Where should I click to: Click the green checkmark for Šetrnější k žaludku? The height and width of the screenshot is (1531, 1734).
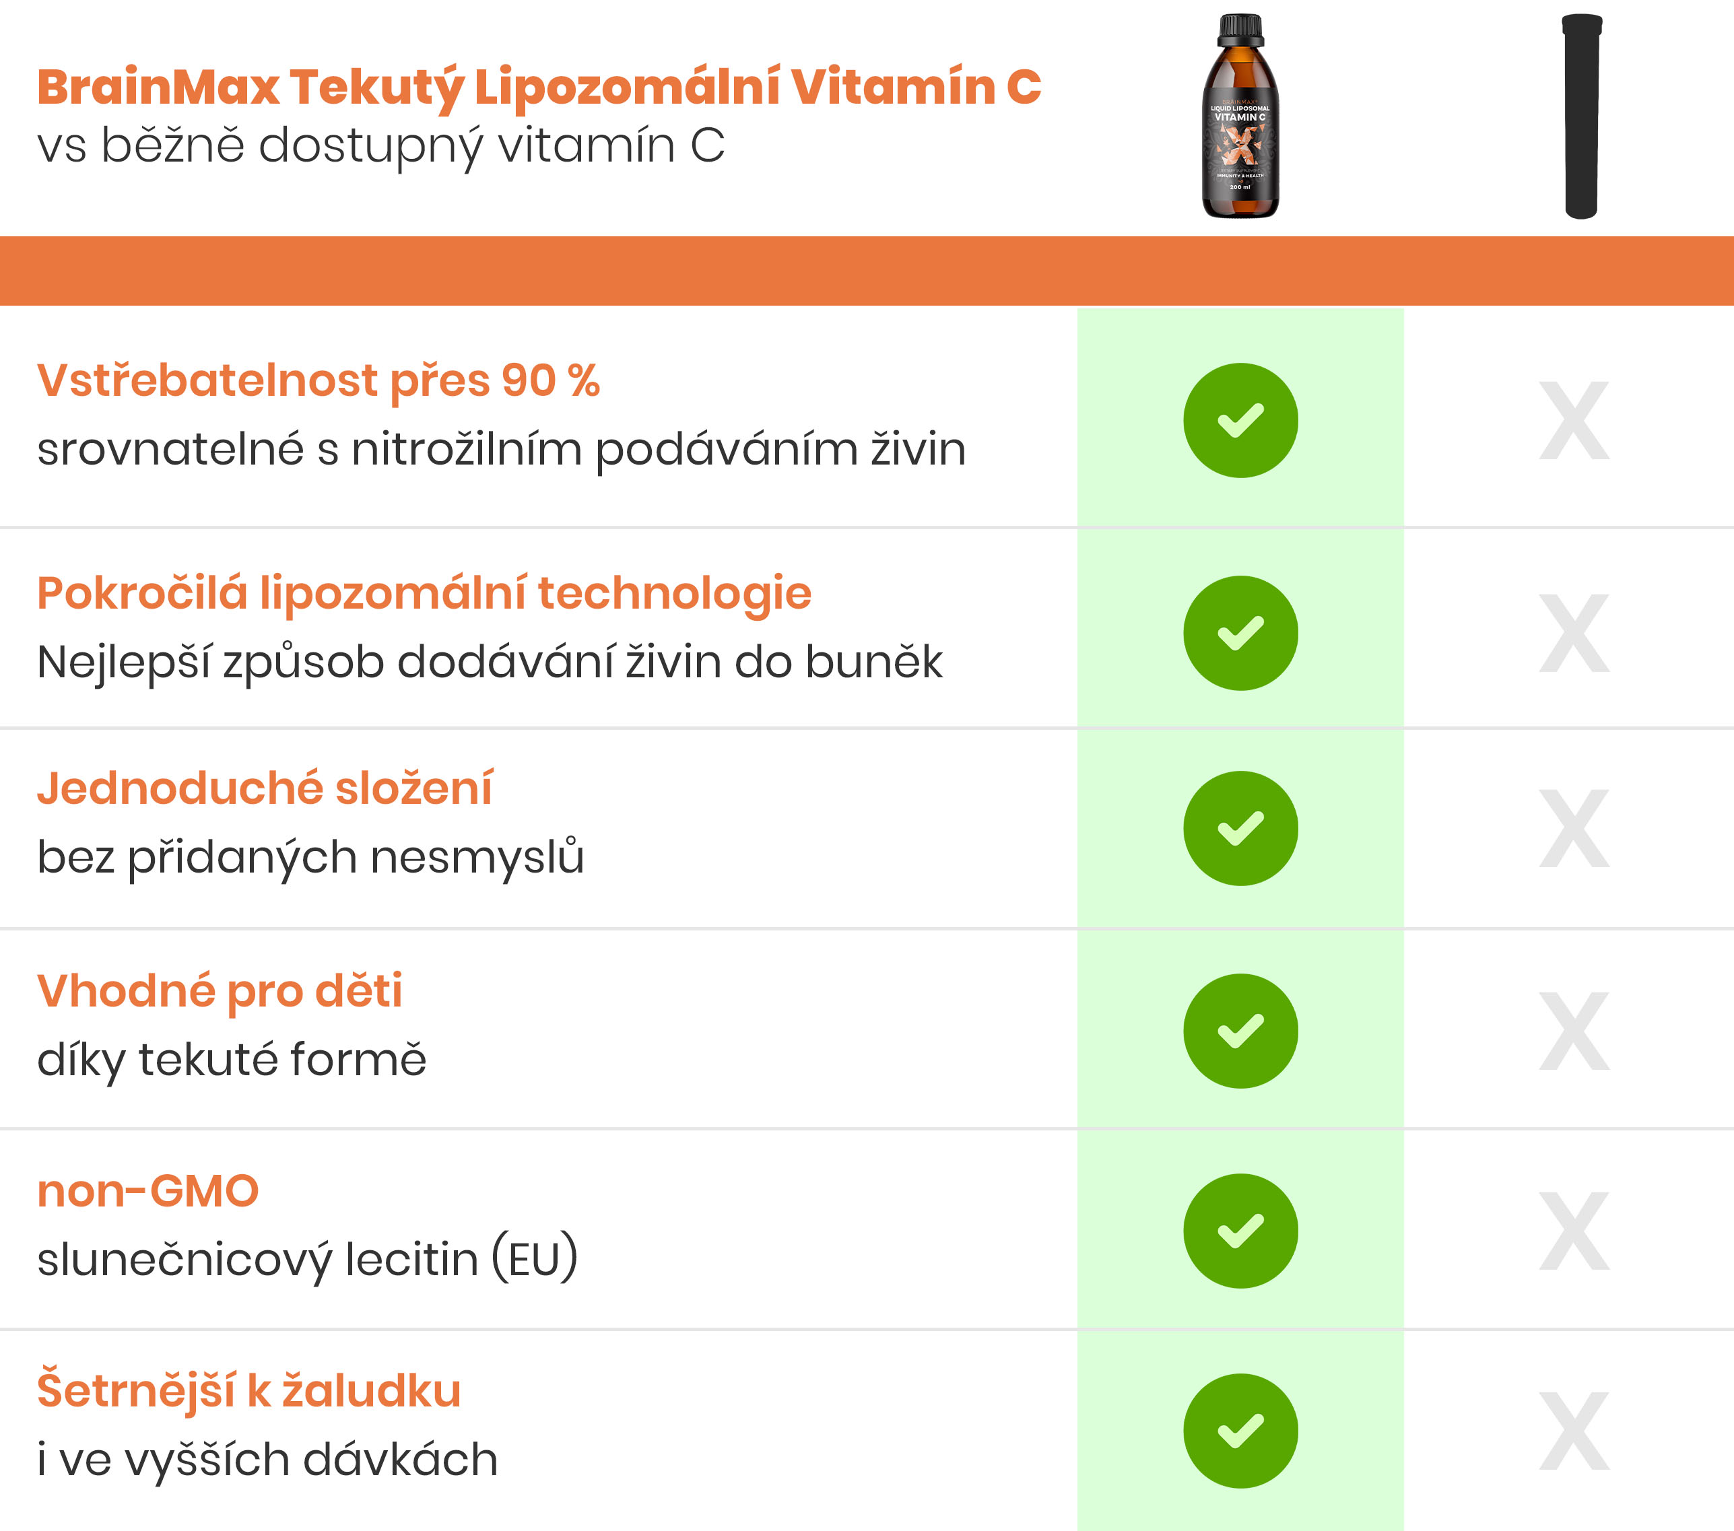1240,1431
